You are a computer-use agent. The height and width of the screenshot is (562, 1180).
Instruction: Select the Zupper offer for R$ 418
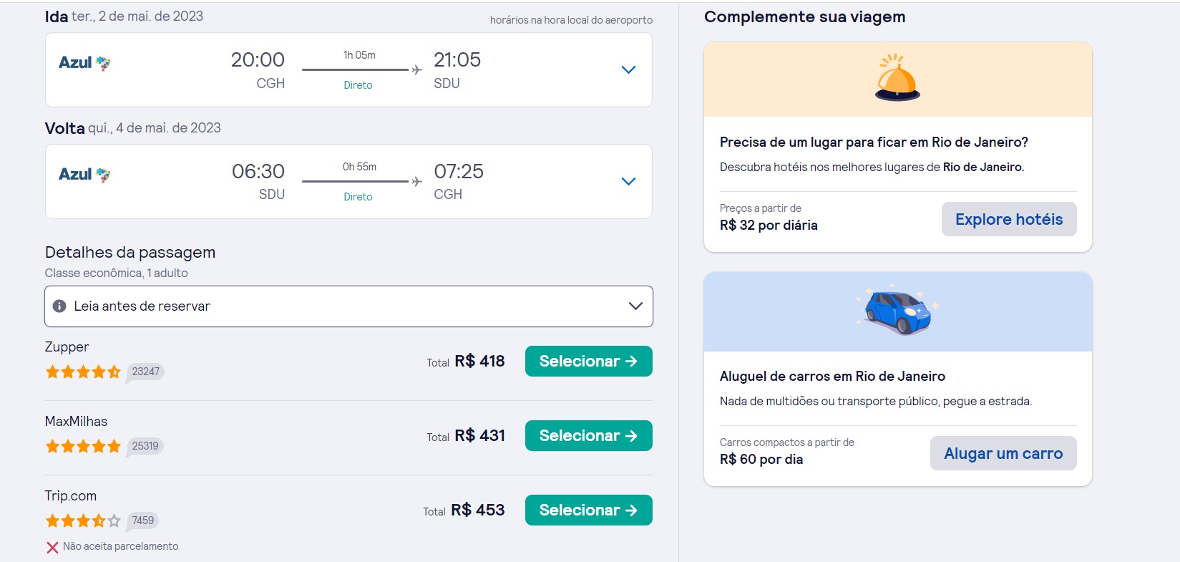pyautogui.click(x=588, y=362)
